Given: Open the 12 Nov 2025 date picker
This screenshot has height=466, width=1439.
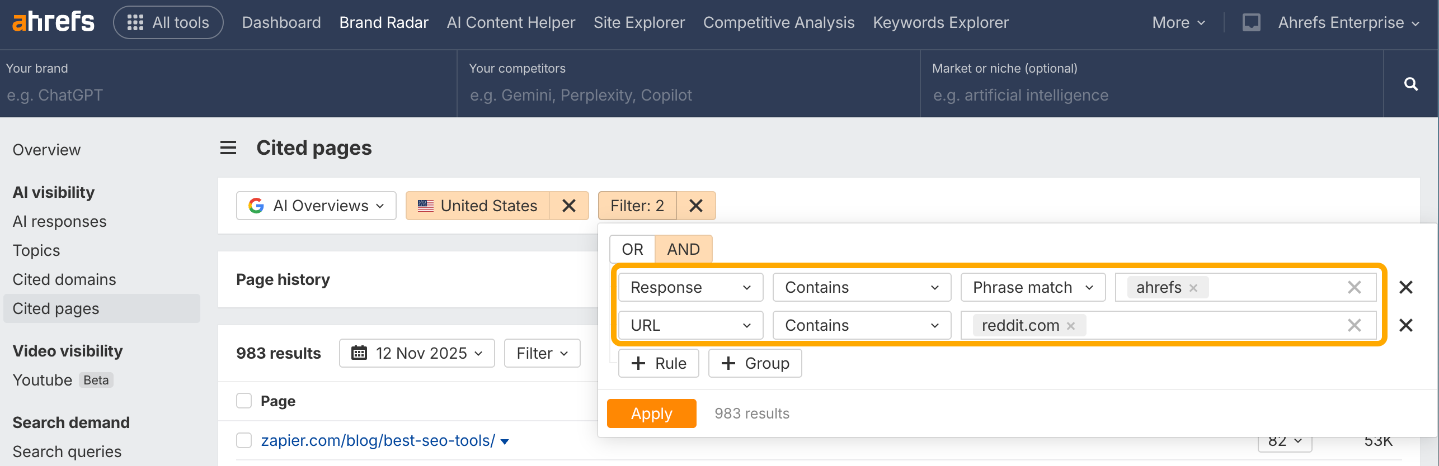Looking at the screenshot, I should click(417, 353).
